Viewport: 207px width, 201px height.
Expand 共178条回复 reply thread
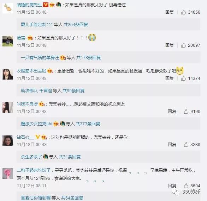point(88,58)
